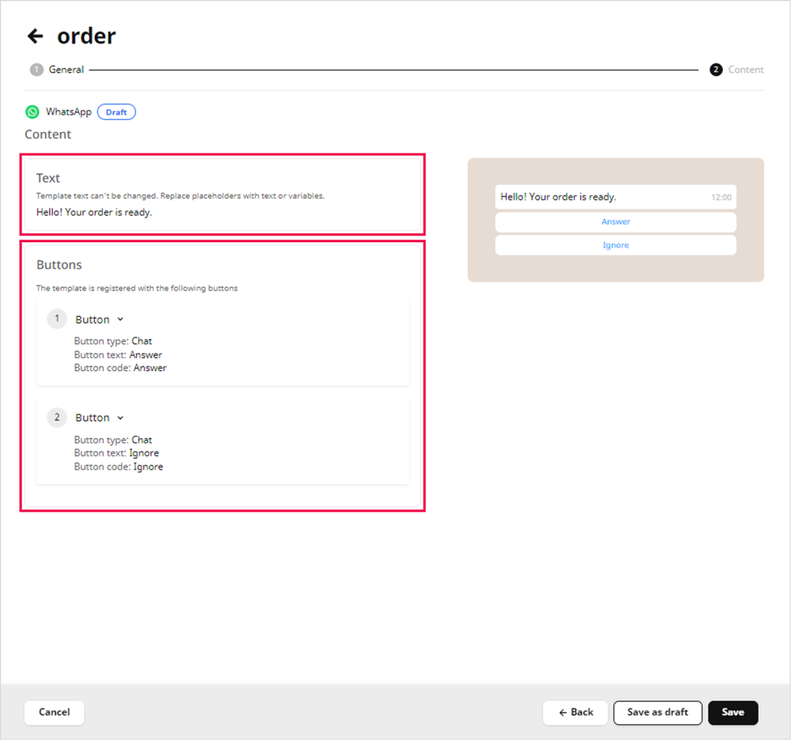Viewport: 791px width, 740px height.
Task: Click the number 2 badge of the Ignore button
Action: tap(56, 418)
